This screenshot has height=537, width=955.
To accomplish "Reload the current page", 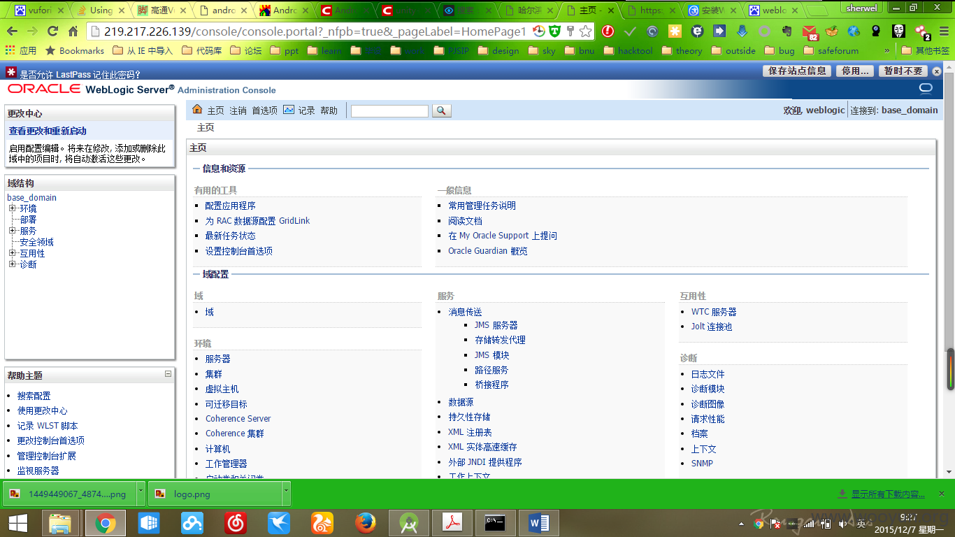I will click(x=52, y=31).
